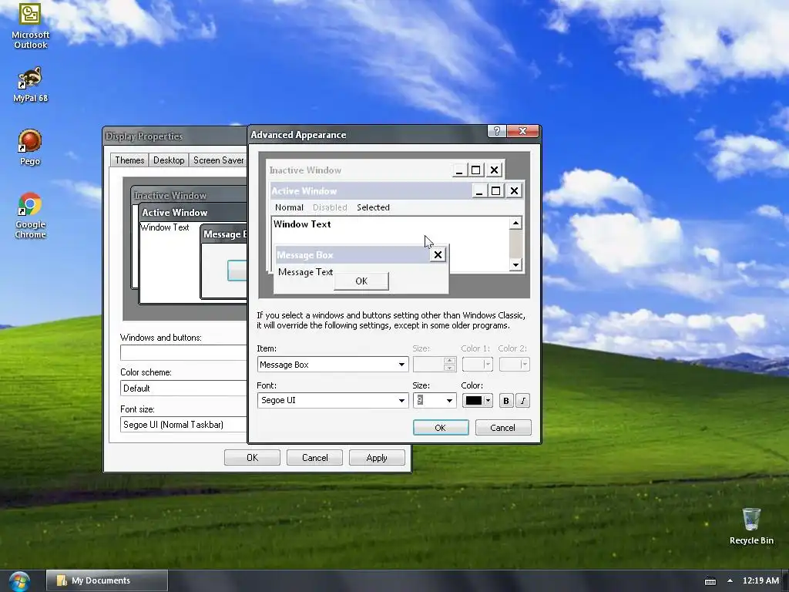Open the Microsoft Outlook desktop icon

30,25
